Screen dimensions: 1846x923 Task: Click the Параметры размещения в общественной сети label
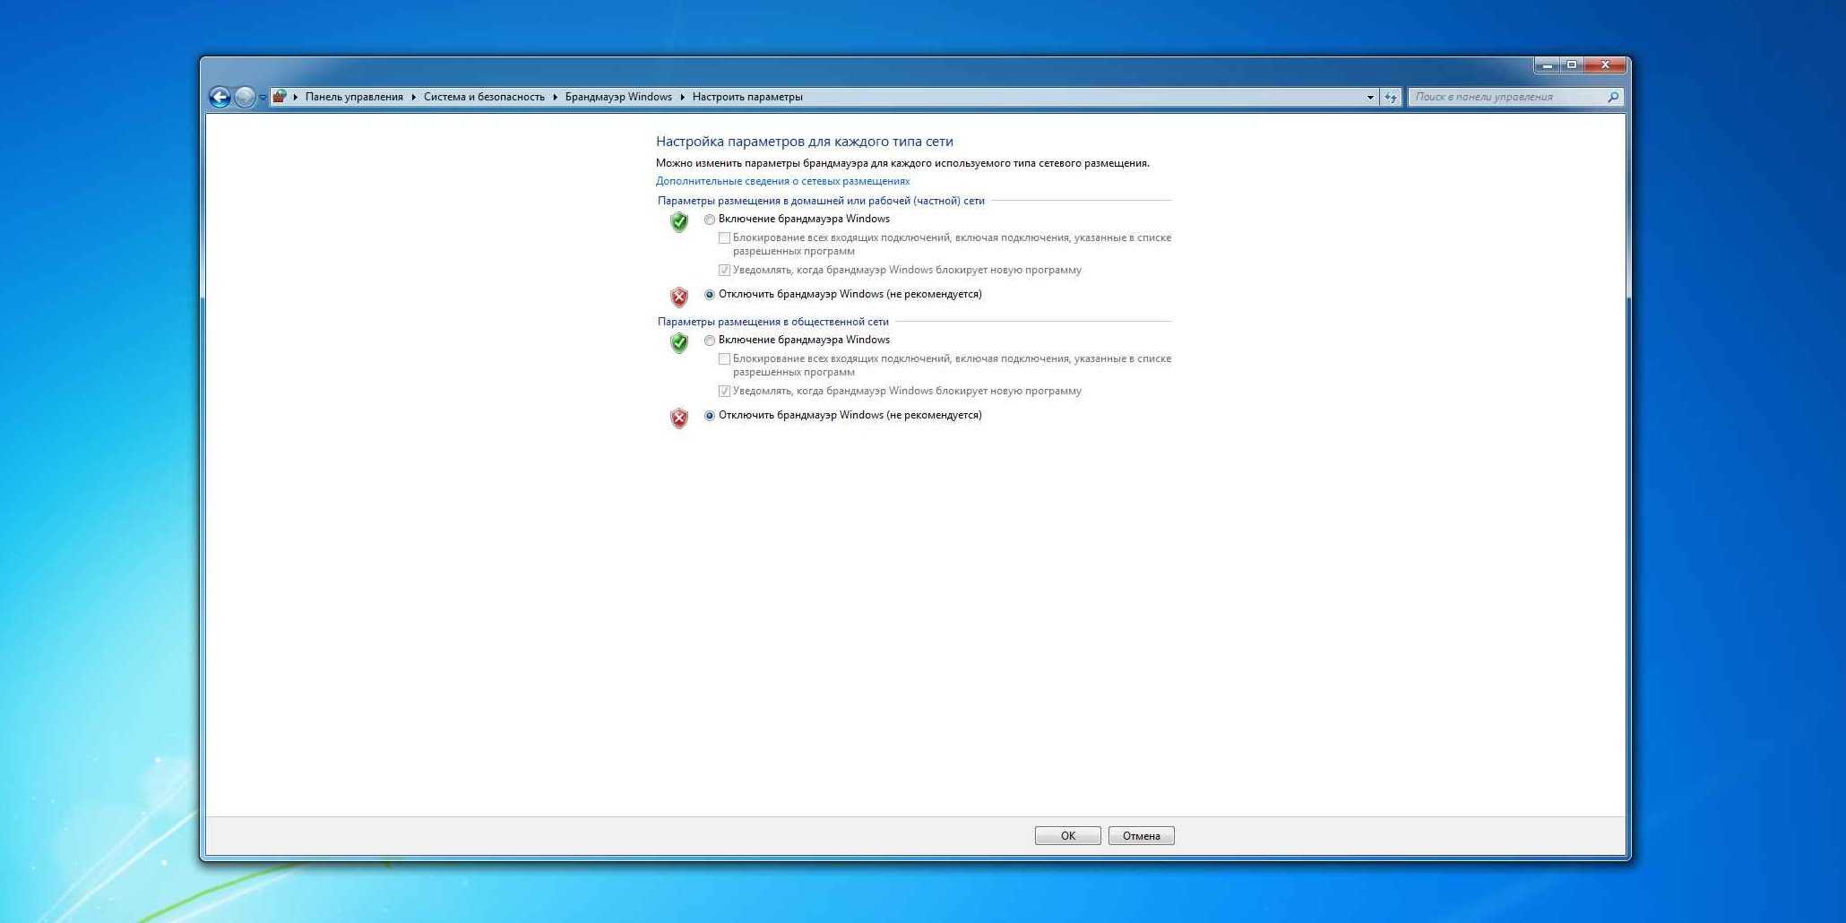pos(773,322)
